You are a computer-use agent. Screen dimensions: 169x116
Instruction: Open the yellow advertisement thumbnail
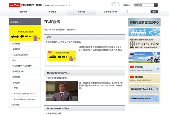point(62,56)
